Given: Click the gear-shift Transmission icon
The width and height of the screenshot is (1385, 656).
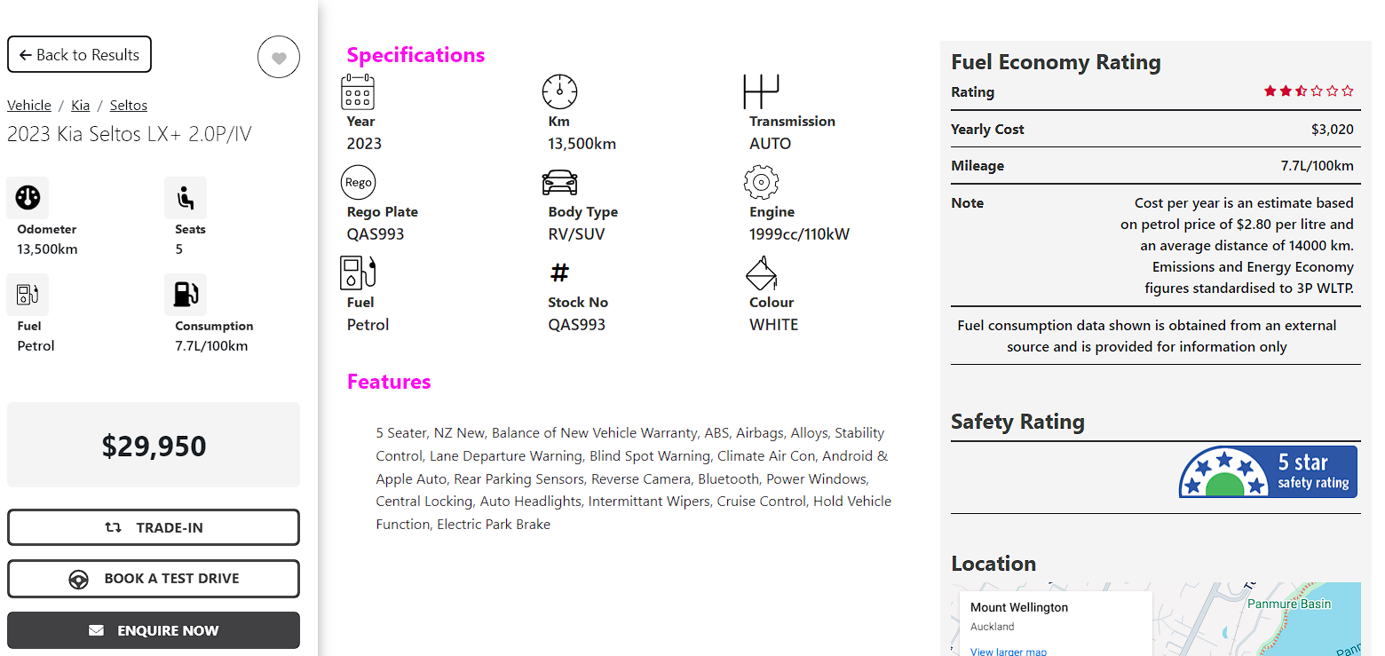Looking at the screenshot, I should point(761,91).
